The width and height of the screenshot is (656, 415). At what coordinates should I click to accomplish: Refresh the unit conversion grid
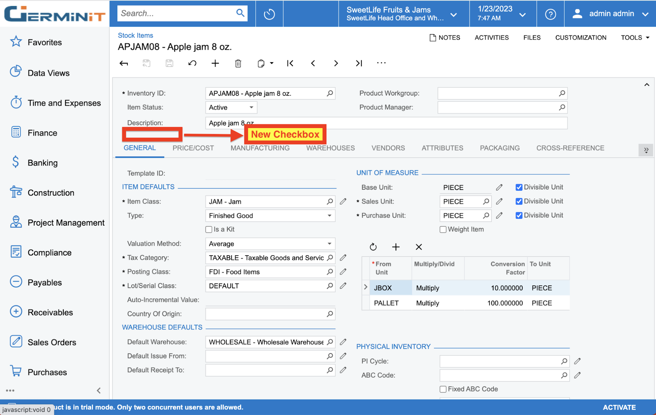coord(373,247)
